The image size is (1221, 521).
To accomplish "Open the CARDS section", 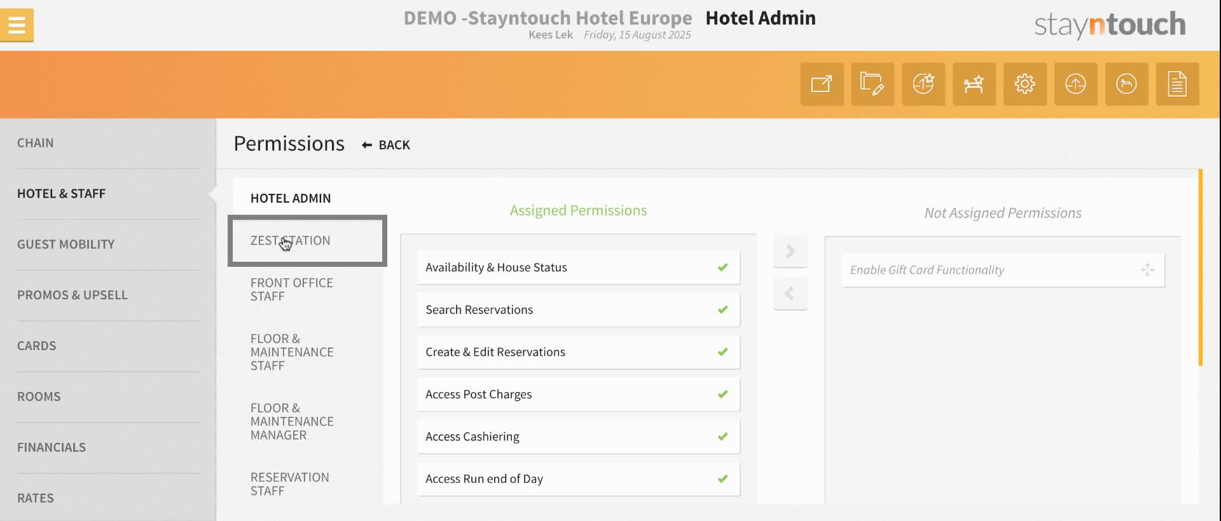I will (37, 346).
